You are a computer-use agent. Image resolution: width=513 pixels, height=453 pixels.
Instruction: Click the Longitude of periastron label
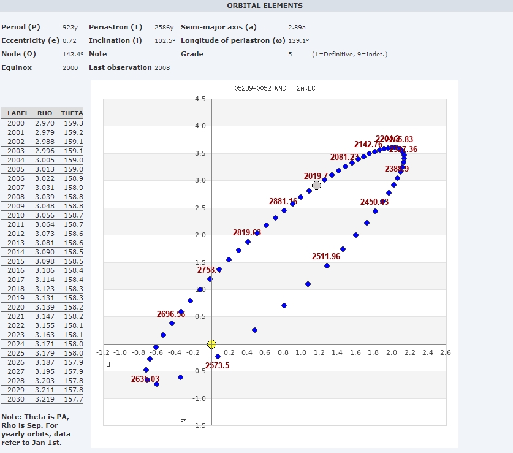233,40
